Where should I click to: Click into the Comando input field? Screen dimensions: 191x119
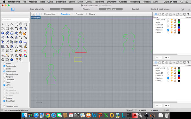16,19
